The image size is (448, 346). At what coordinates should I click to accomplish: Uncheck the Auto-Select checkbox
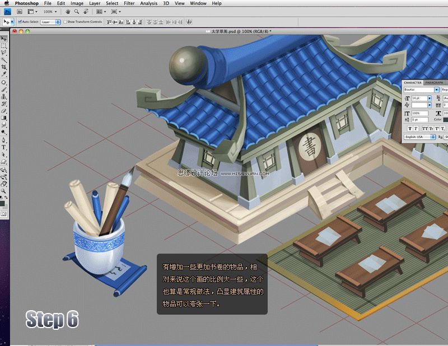[x=20, y=22]
